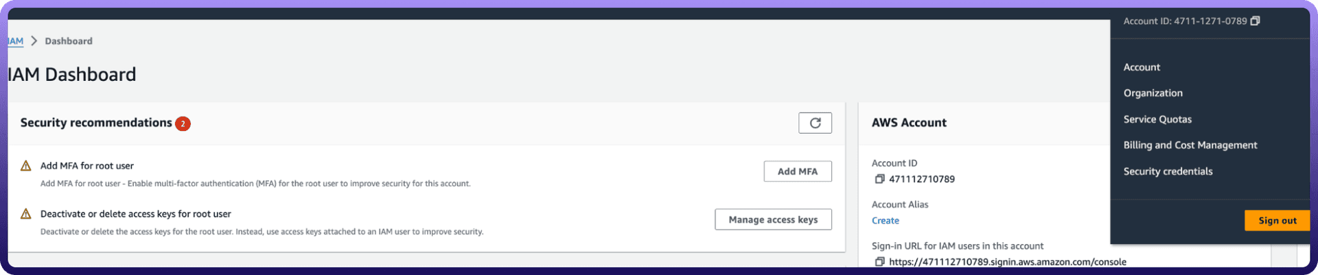
Task: Navigate to IAM via breadcrumb link
Action: [x=16, y=41]
